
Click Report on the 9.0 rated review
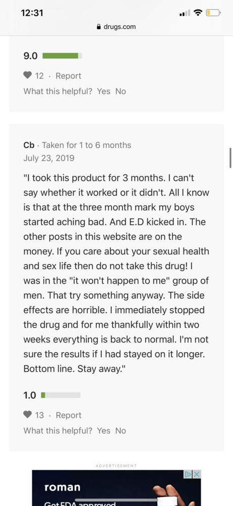click(x=68, y=76)
